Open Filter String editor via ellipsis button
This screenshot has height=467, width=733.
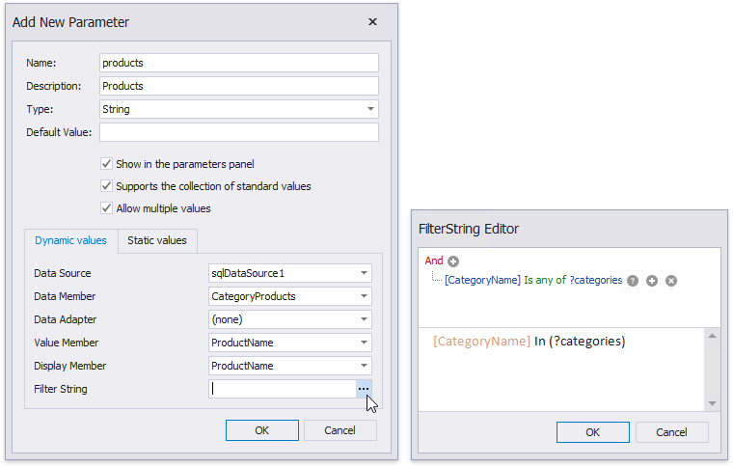pos(363,389)
